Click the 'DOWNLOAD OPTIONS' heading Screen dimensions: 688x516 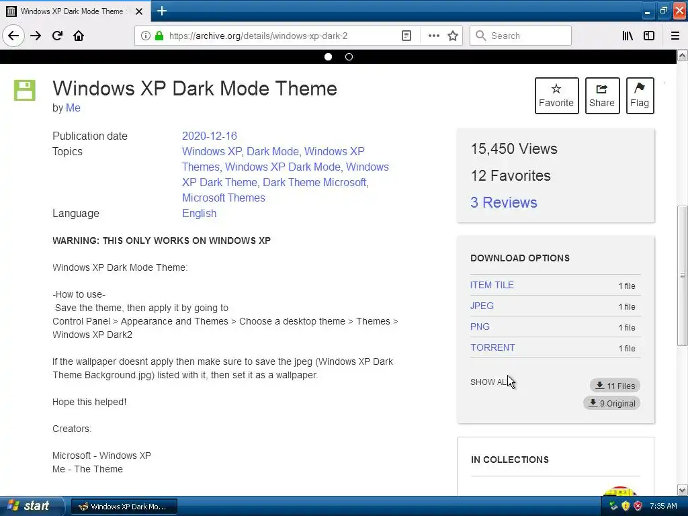tap(520, 258)
